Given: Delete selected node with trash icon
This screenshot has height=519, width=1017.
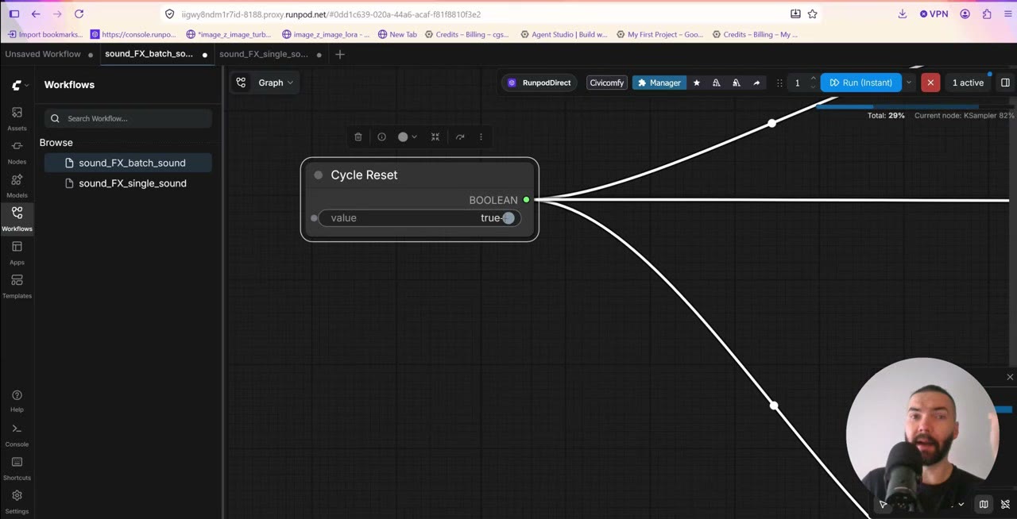Looking at the screenshot, I should coord(358,136).
